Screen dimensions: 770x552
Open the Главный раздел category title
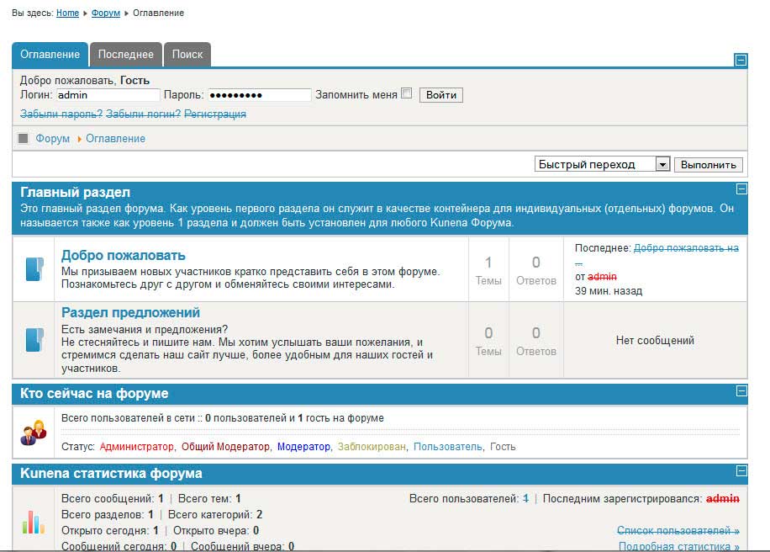point(75,192)
